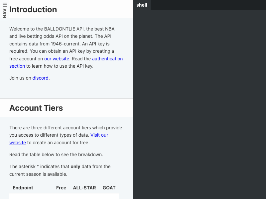Click the Endpoint column header
The image size is (266, 199).
click(x=23, y=188)
